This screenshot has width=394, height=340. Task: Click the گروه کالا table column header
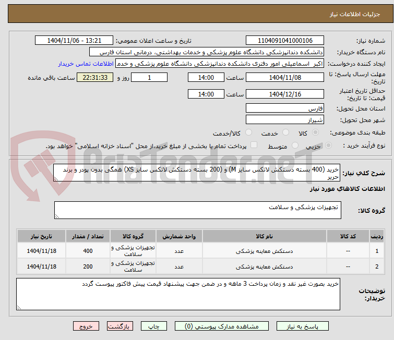click(x=133, y=236)
